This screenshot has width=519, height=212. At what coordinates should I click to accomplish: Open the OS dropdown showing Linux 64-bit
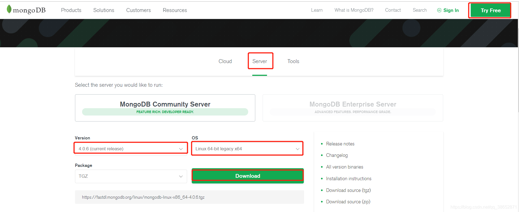(248, 149)
